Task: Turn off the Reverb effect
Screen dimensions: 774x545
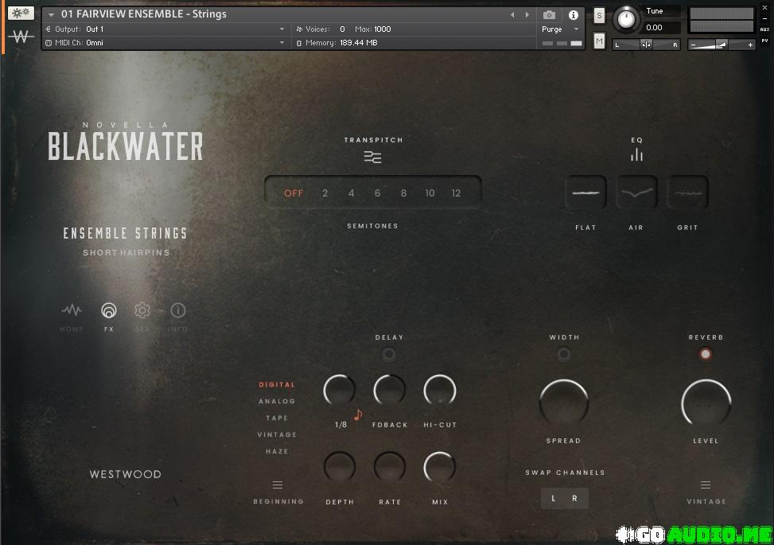Action: point(706,354)
